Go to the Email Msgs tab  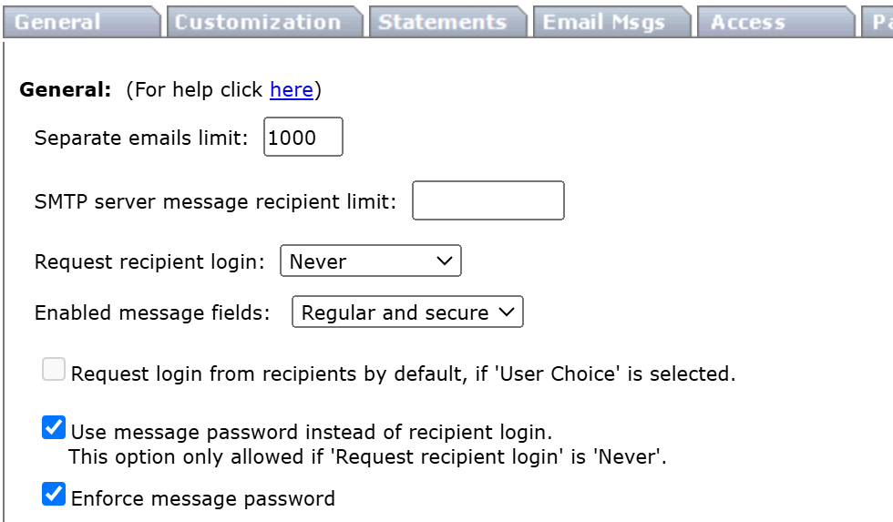pyautogui.click(x=604, y=22)
